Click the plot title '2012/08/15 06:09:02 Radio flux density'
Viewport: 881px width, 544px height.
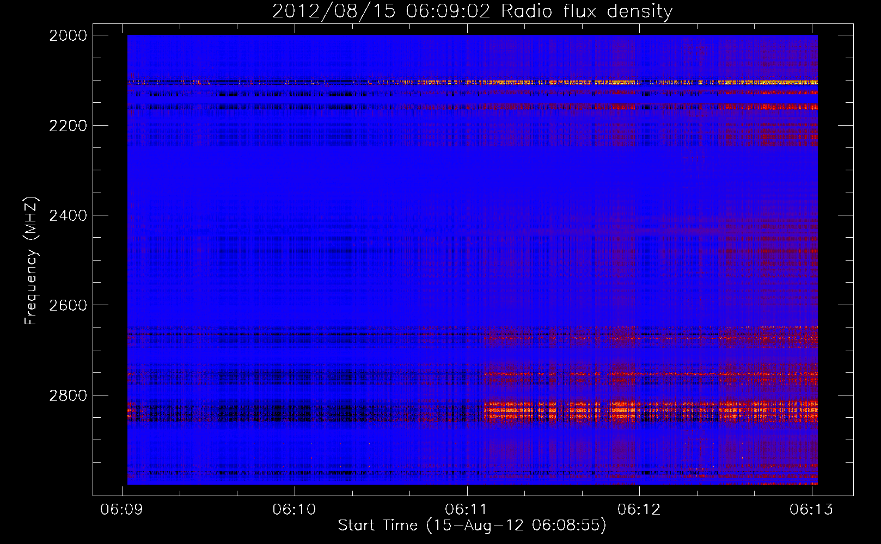(472, 11)
